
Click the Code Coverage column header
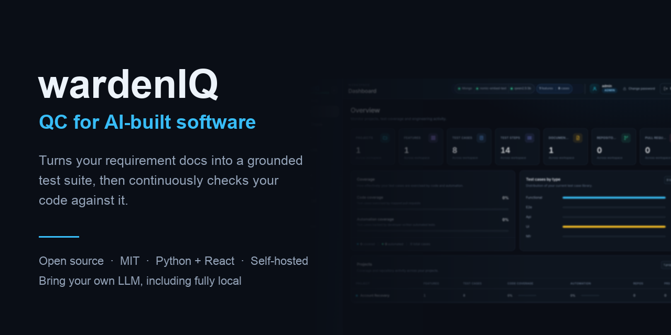pos(520,283)
